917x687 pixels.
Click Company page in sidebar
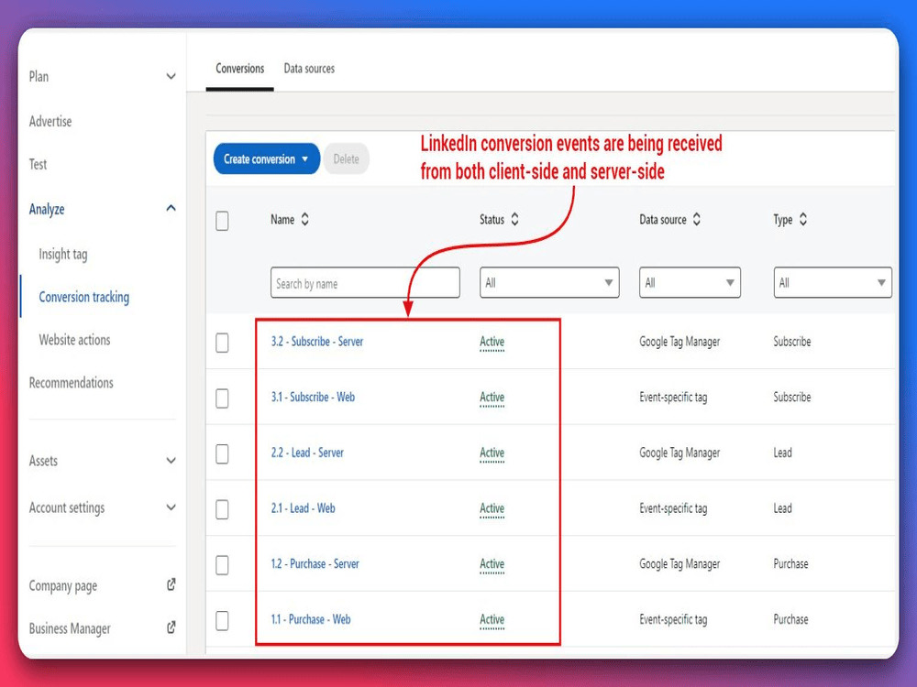(63, 585)
